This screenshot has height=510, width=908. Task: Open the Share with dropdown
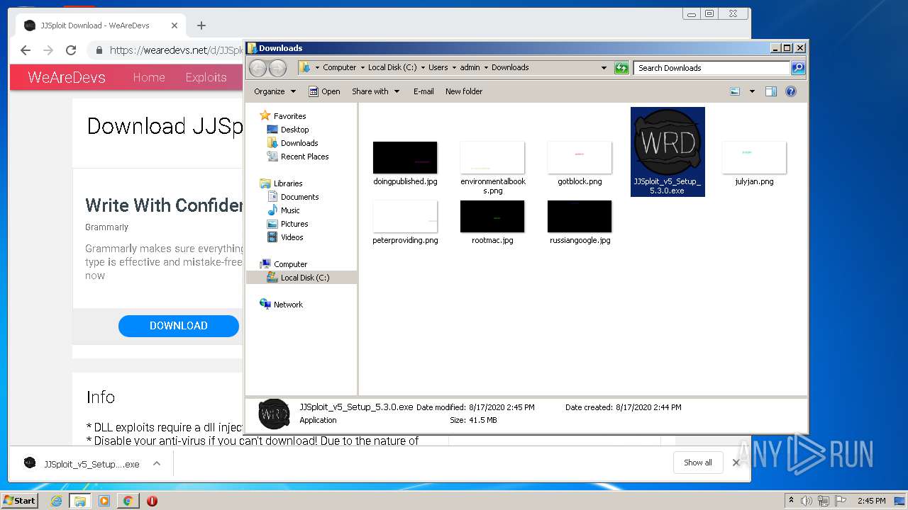(376, 91)
